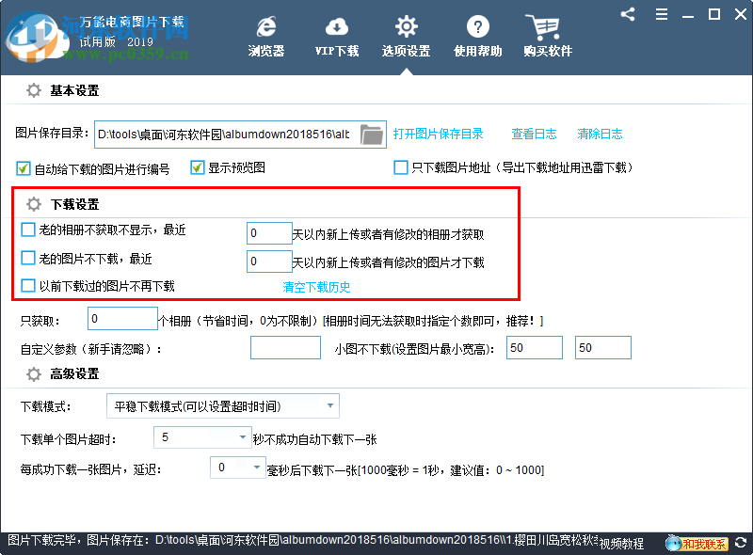Uncheck 自动给下载的图片进行编号
This screenshot has width=753, height=555.
coord(23,167)
